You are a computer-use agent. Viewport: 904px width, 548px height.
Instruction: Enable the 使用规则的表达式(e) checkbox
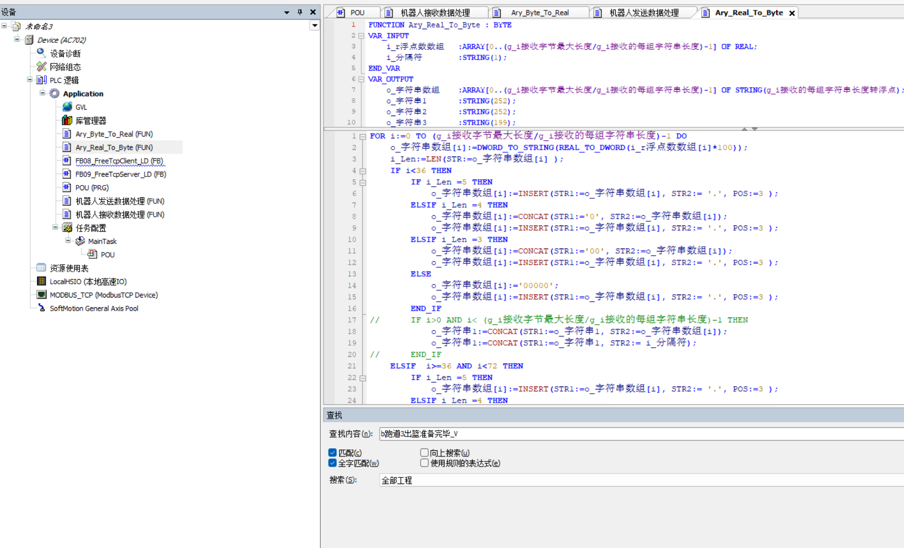coord(424,463)
